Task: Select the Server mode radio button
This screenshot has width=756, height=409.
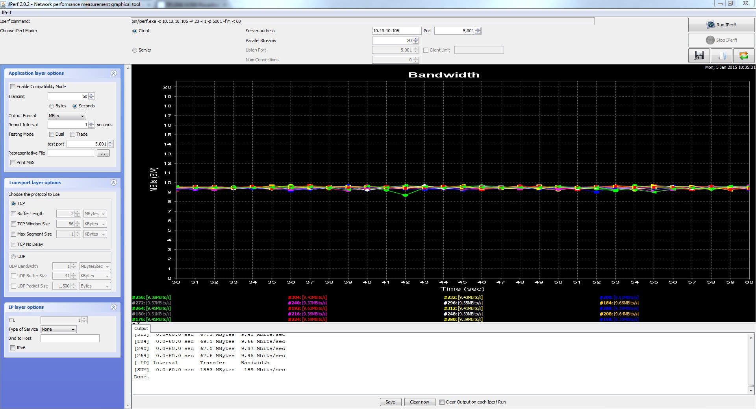Action: click(x=135, y=50)
